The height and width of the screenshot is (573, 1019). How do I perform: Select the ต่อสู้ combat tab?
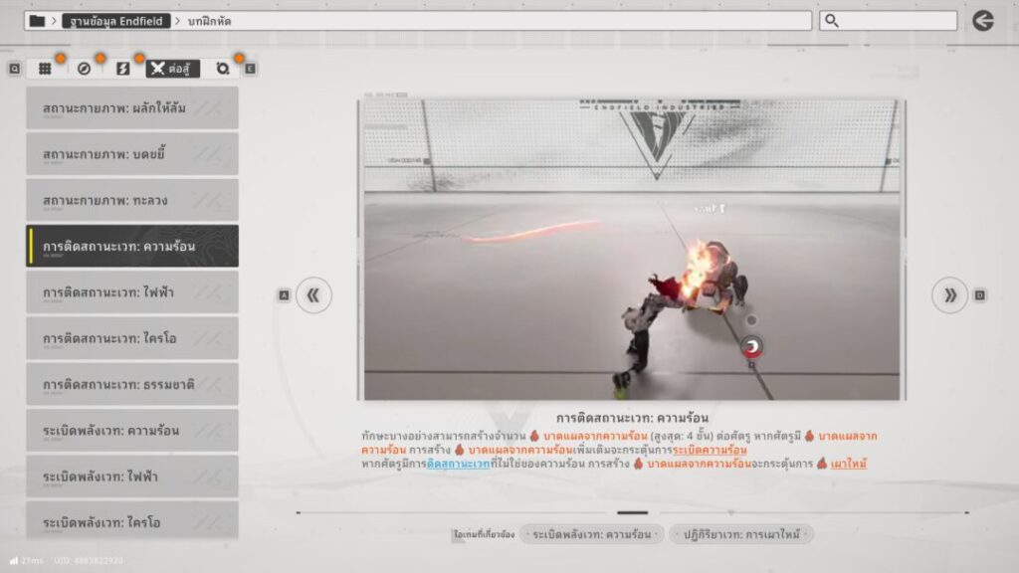coord(172,69)
